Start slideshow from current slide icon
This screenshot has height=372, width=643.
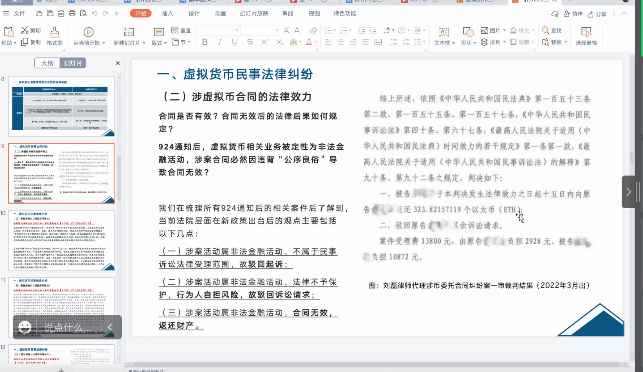88,32
